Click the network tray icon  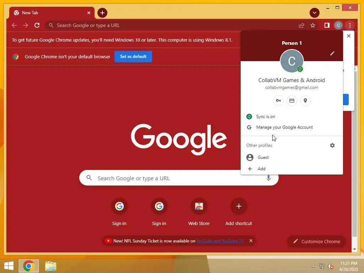pos(322,266)
